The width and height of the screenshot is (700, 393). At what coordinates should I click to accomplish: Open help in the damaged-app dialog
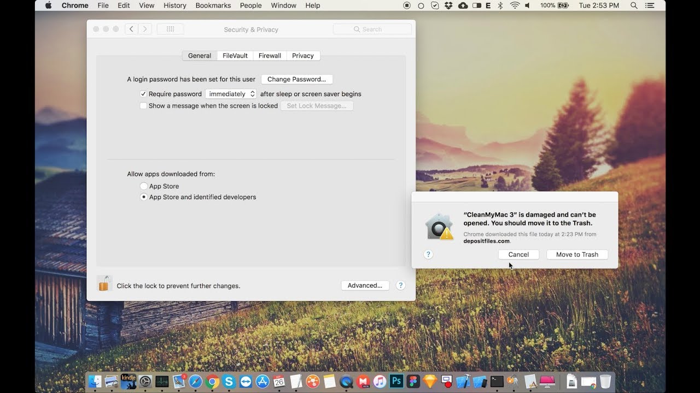coord(428,254)
